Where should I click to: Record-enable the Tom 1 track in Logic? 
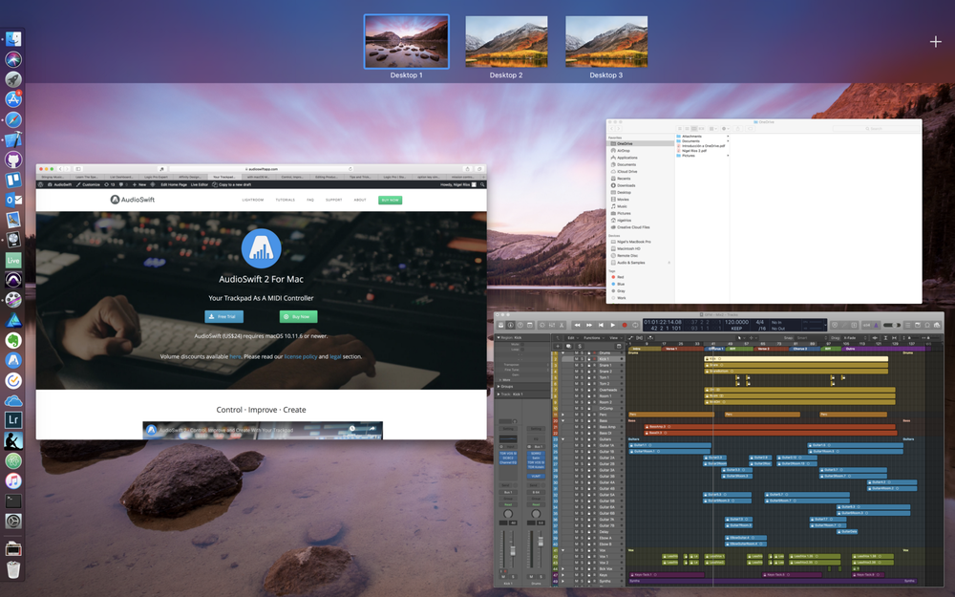click(594, 377)
